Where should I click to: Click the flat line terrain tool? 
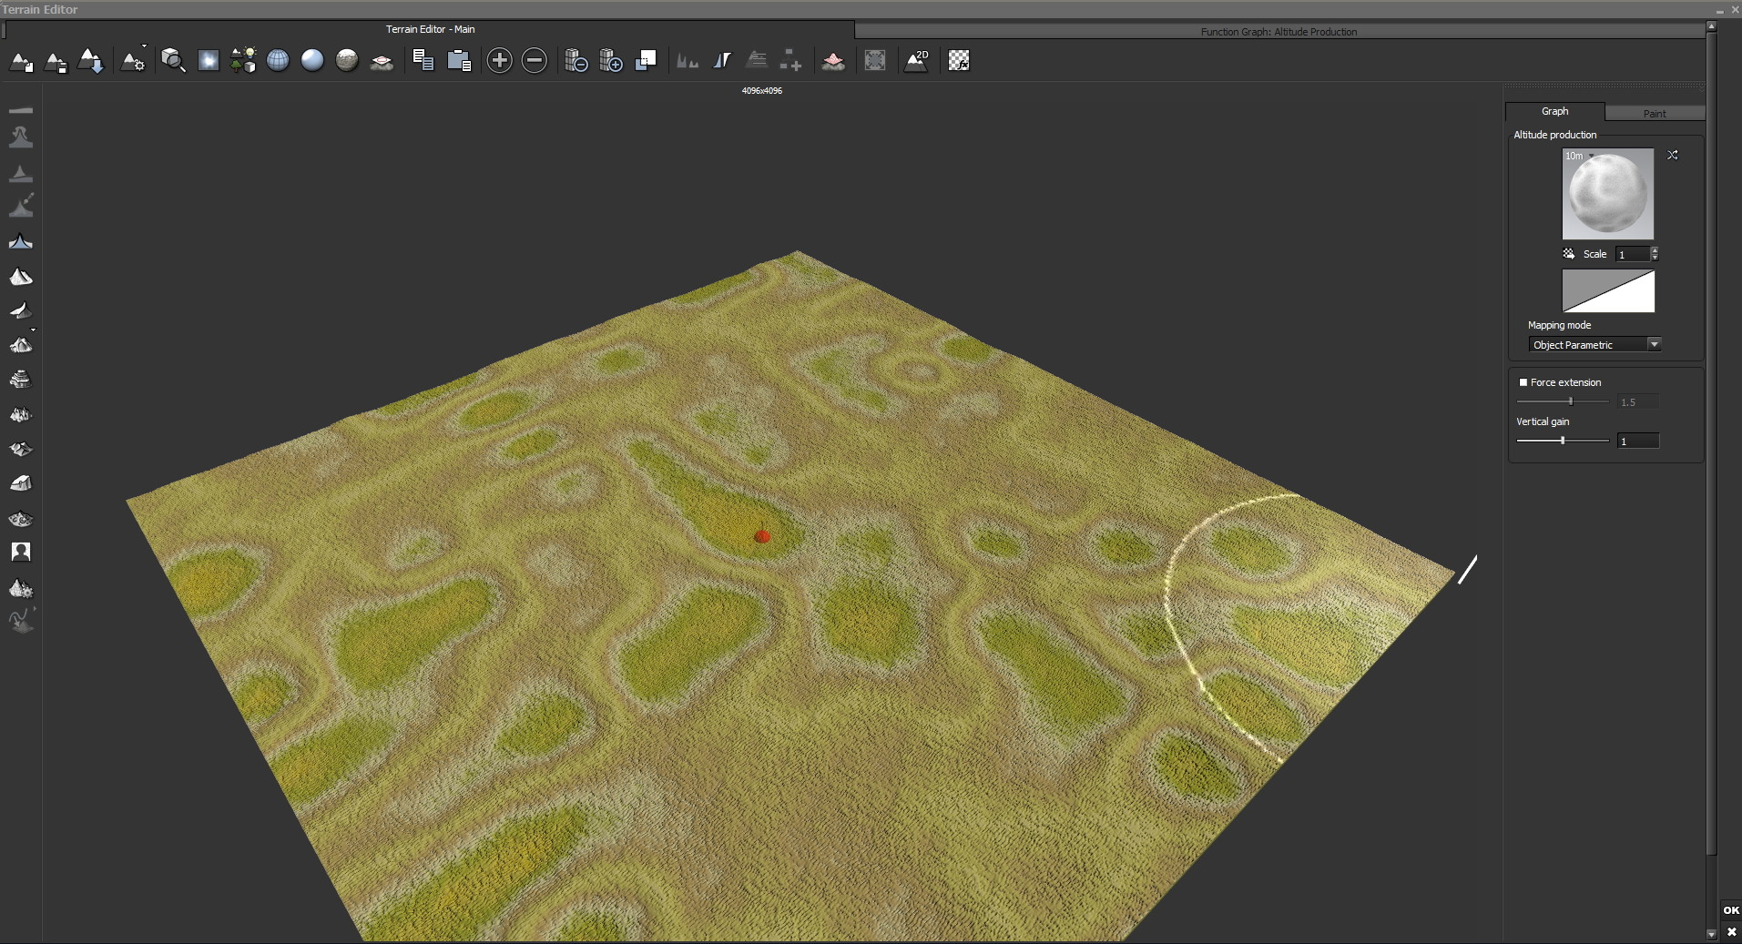pos(21,110)
